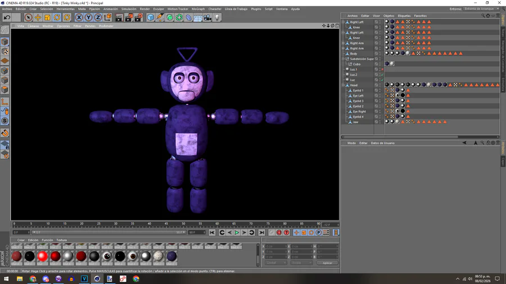Open Etiquetas menu in Object Manager
The image size is (506, 284).
[x=404, y=16]
